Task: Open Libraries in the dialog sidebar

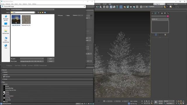Action: click(x=6, y=32)
